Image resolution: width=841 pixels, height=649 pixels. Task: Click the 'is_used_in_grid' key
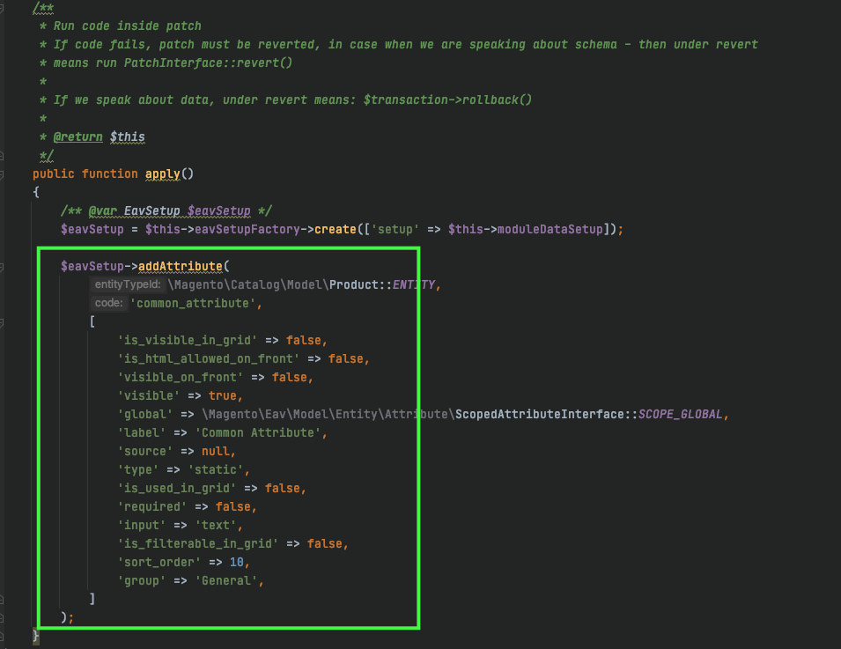click(x=177, y=489)
